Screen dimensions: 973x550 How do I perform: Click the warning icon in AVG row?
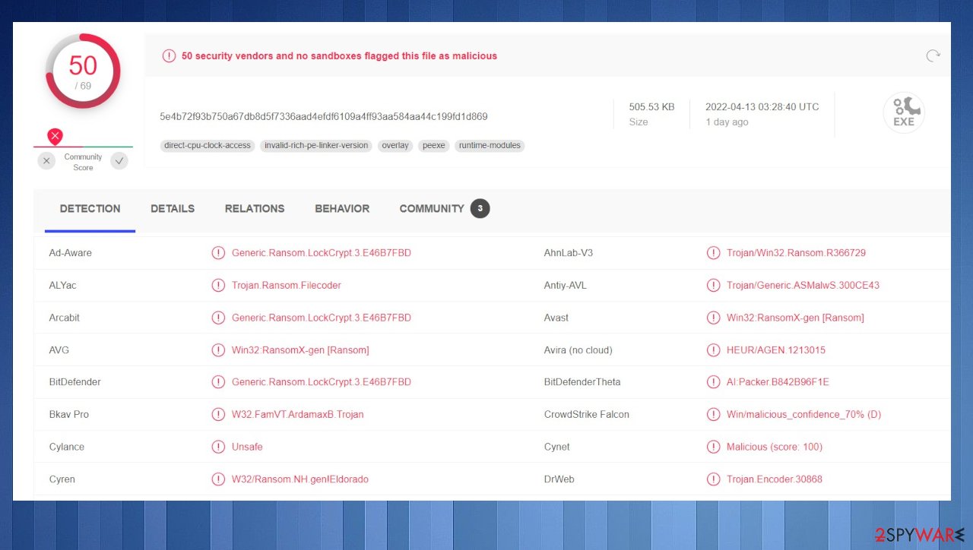(x=218, y=350)
